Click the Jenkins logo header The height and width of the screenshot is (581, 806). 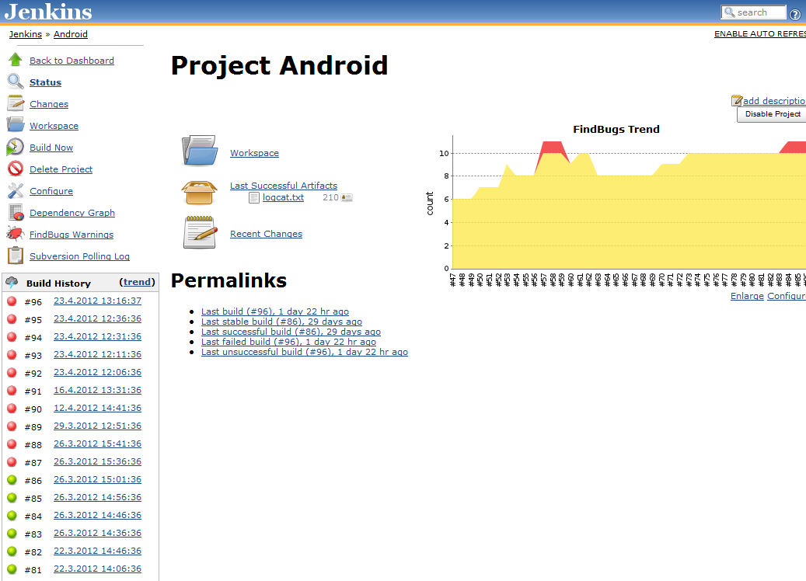(x=48, y=12)
